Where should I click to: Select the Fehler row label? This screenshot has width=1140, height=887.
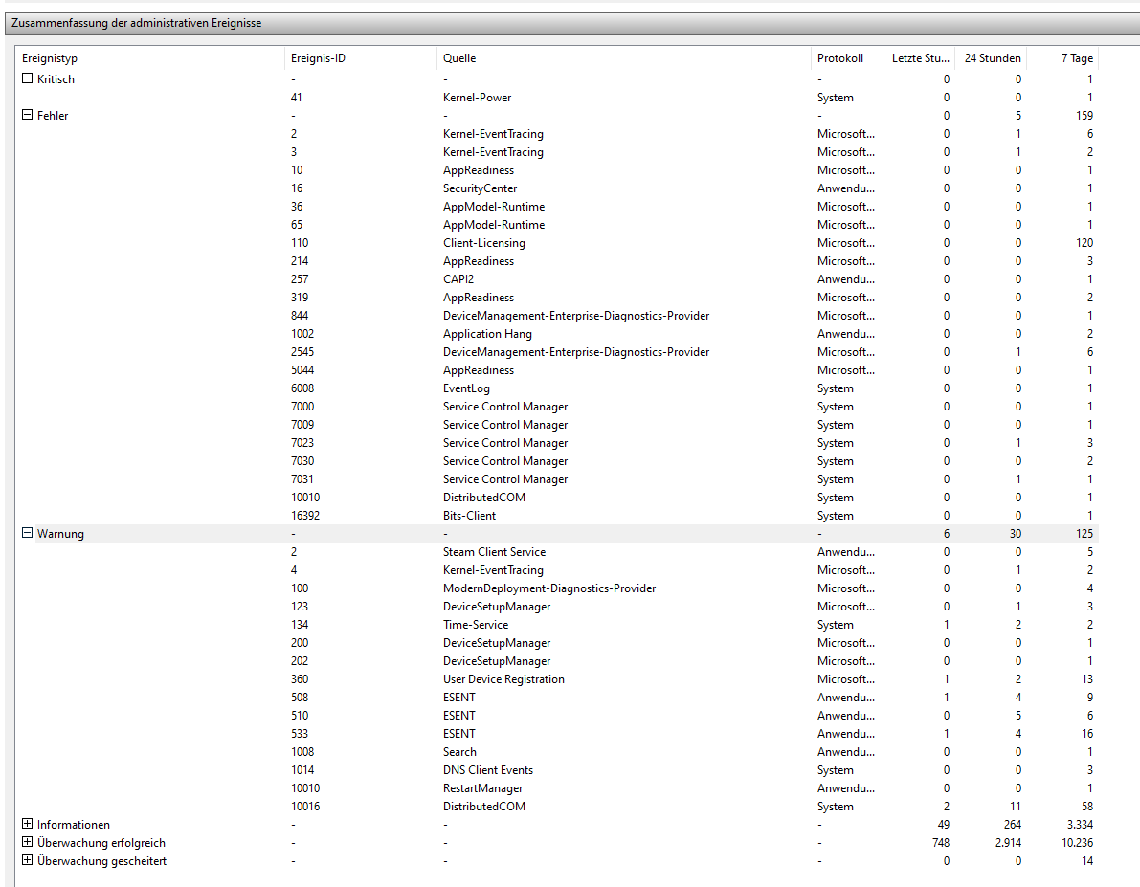(x=53, y=116)
